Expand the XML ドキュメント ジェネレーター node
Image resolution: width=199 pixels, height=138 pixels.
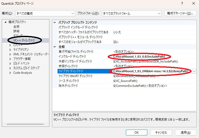pos(10,54)
